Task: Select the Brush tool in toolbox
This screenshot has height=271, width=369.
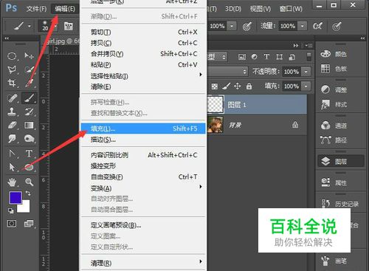Action: tap(30, 98)
